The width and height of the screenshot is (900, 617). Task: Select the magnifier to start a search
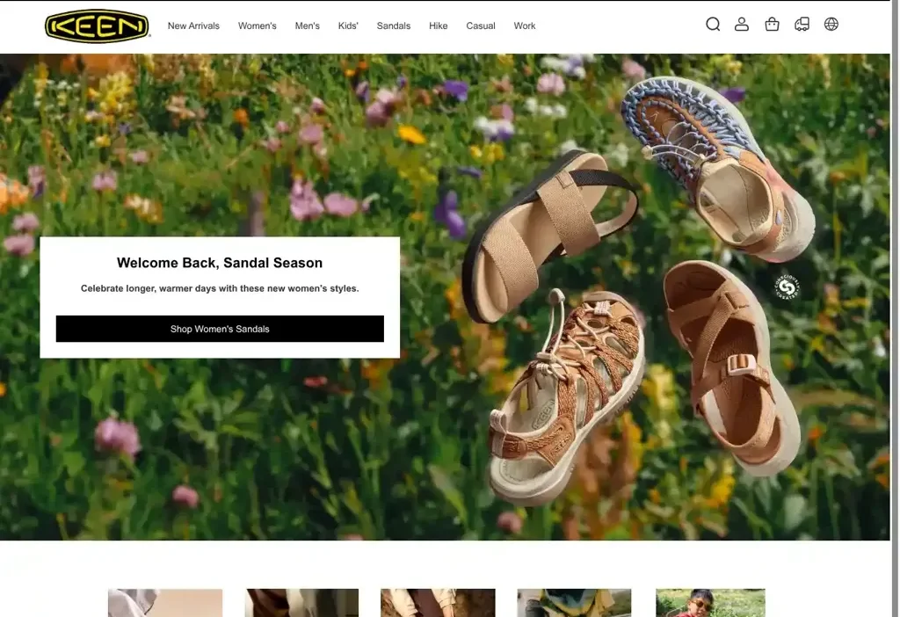pyautogui.click(x=713, y=24)
